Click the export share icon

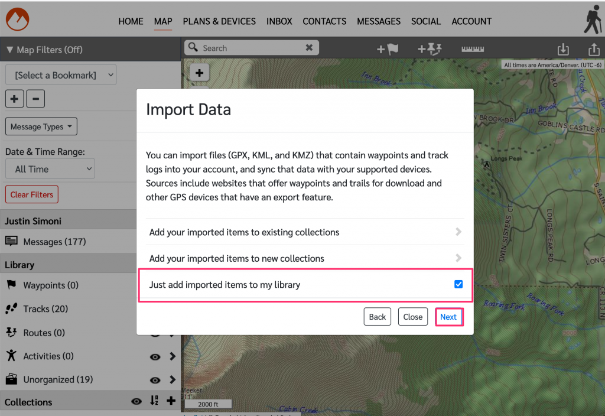click(594, 50)
